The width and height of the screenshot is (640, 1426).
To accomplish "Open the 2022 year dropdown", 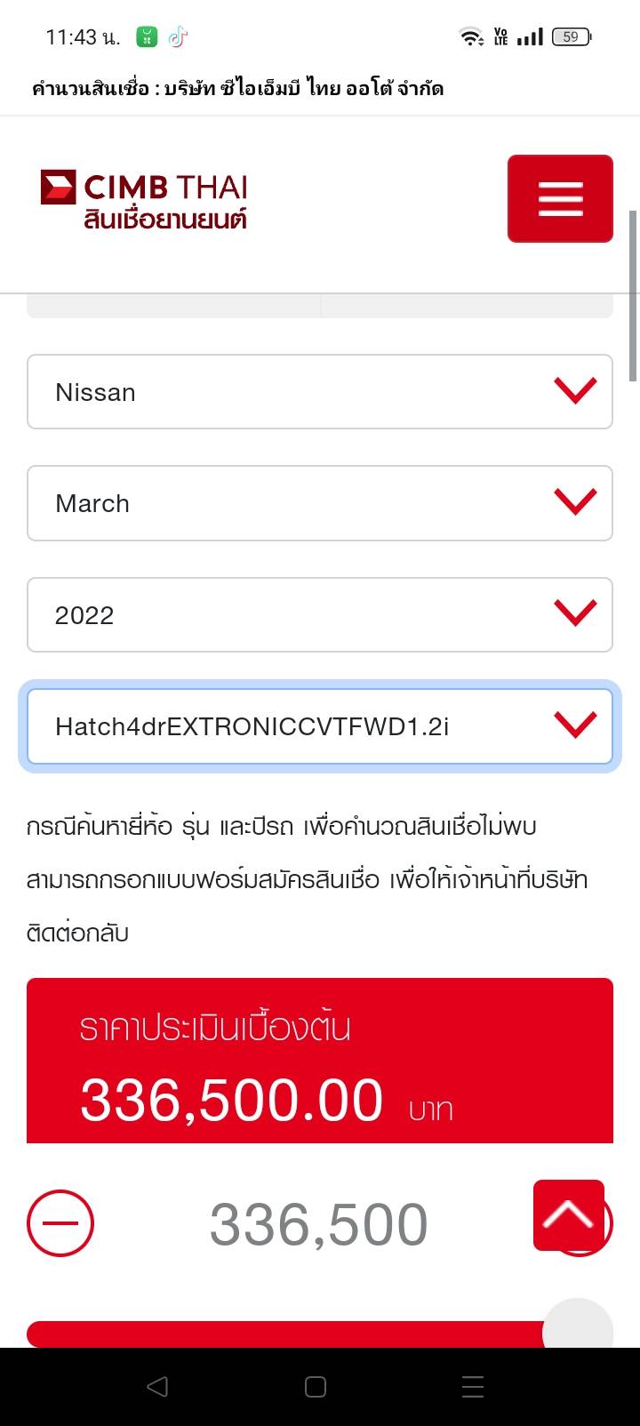I will (x=320, y=615).
